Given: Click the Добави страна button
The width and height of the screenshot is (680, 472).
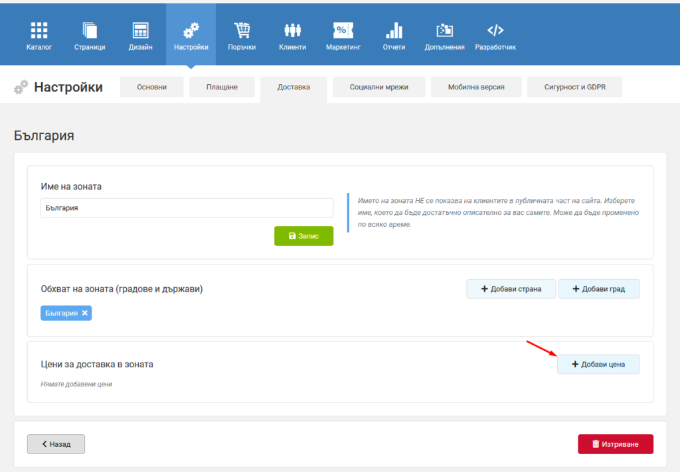Looking at the screenshot, I should 511,289.
